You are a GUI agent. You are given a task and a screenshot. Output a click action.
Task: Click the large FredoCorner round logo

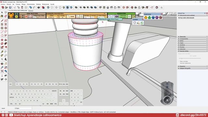click(x=11, y=15)
